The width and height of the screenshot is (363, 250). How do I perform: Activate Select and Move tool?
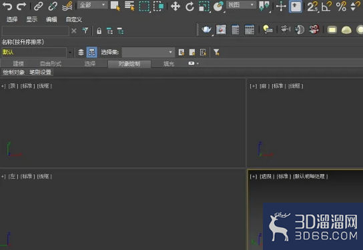(175, 6)
